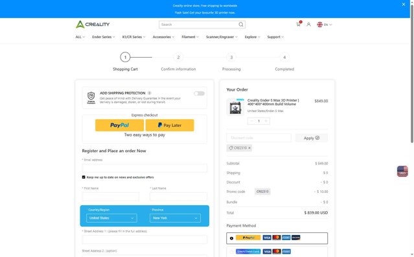Expand the ALL menu

point(80,37)
